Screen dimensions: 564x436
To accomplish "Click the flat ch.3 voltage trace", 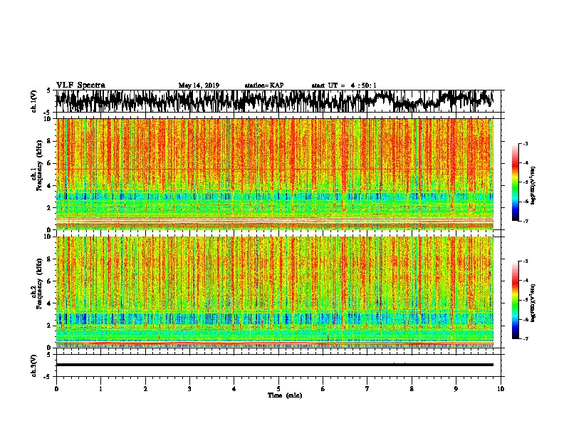I will point(274,365).
